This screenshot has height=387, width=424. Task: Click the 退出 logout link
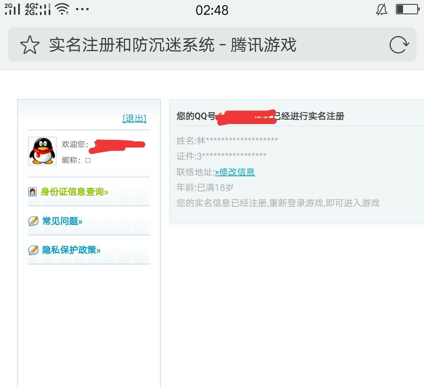[x=135, y=118]
